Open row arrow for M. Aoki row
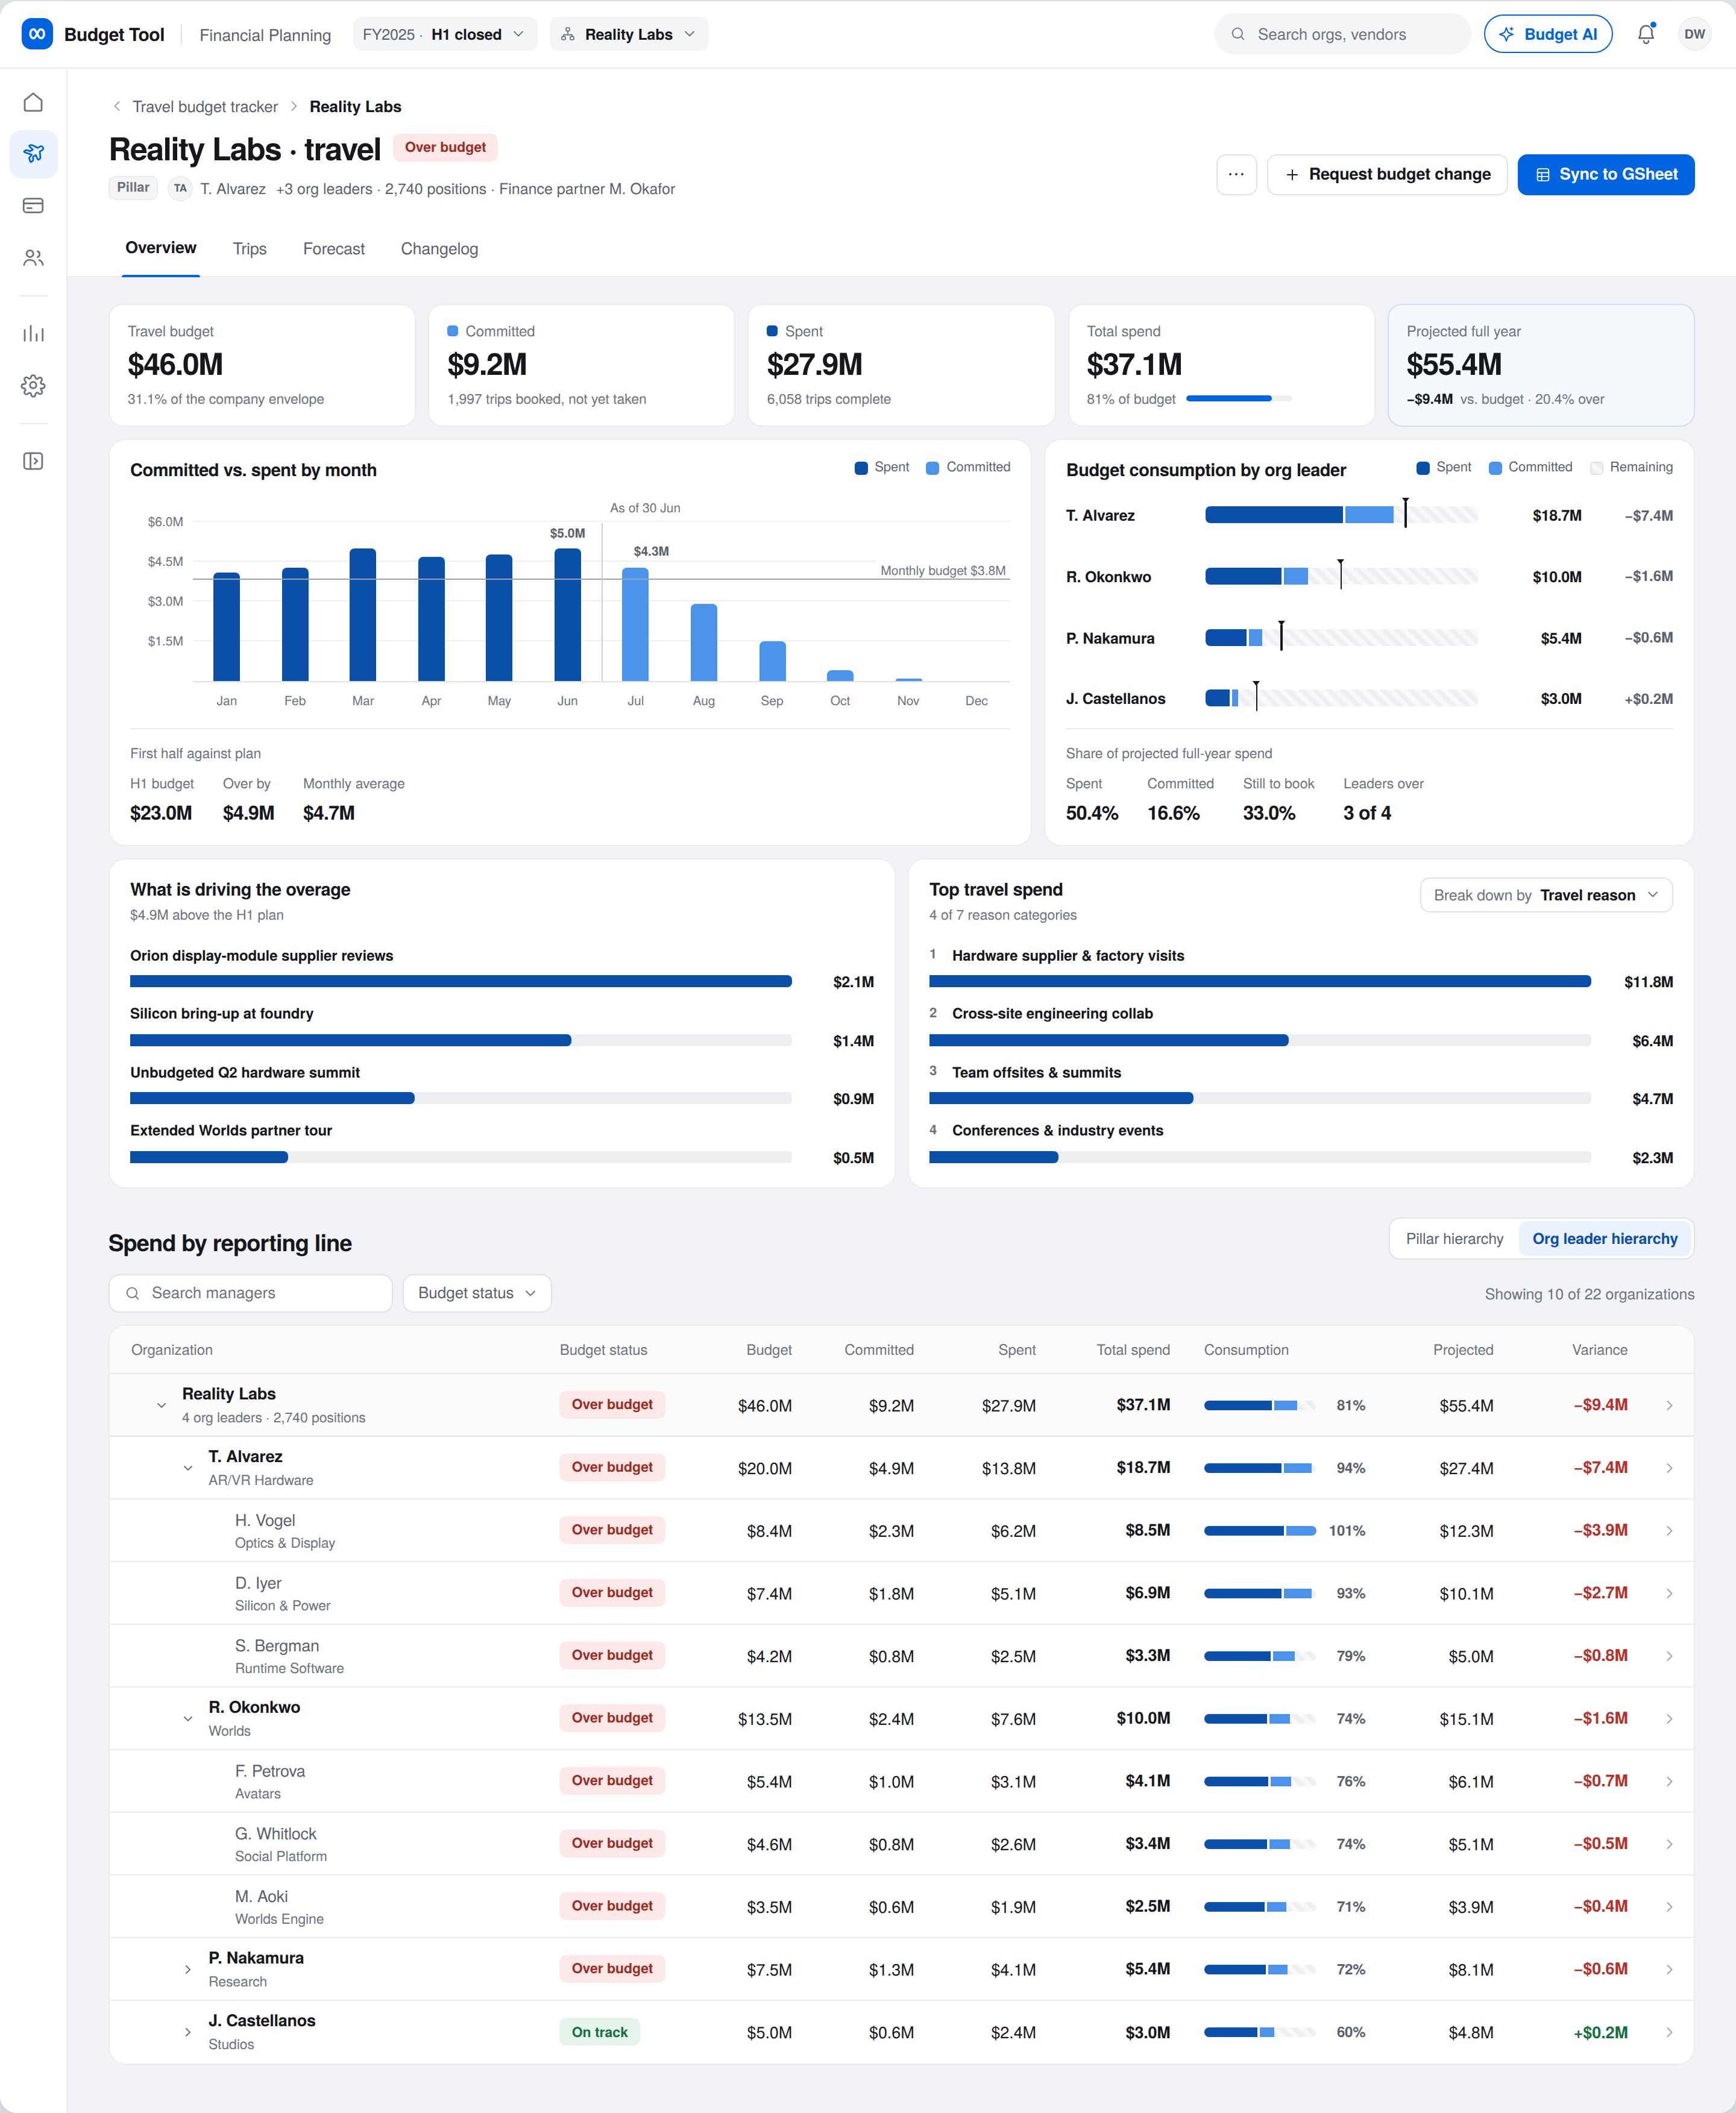Viewport: 1736px width, 2113px height. [1669, 1907]
